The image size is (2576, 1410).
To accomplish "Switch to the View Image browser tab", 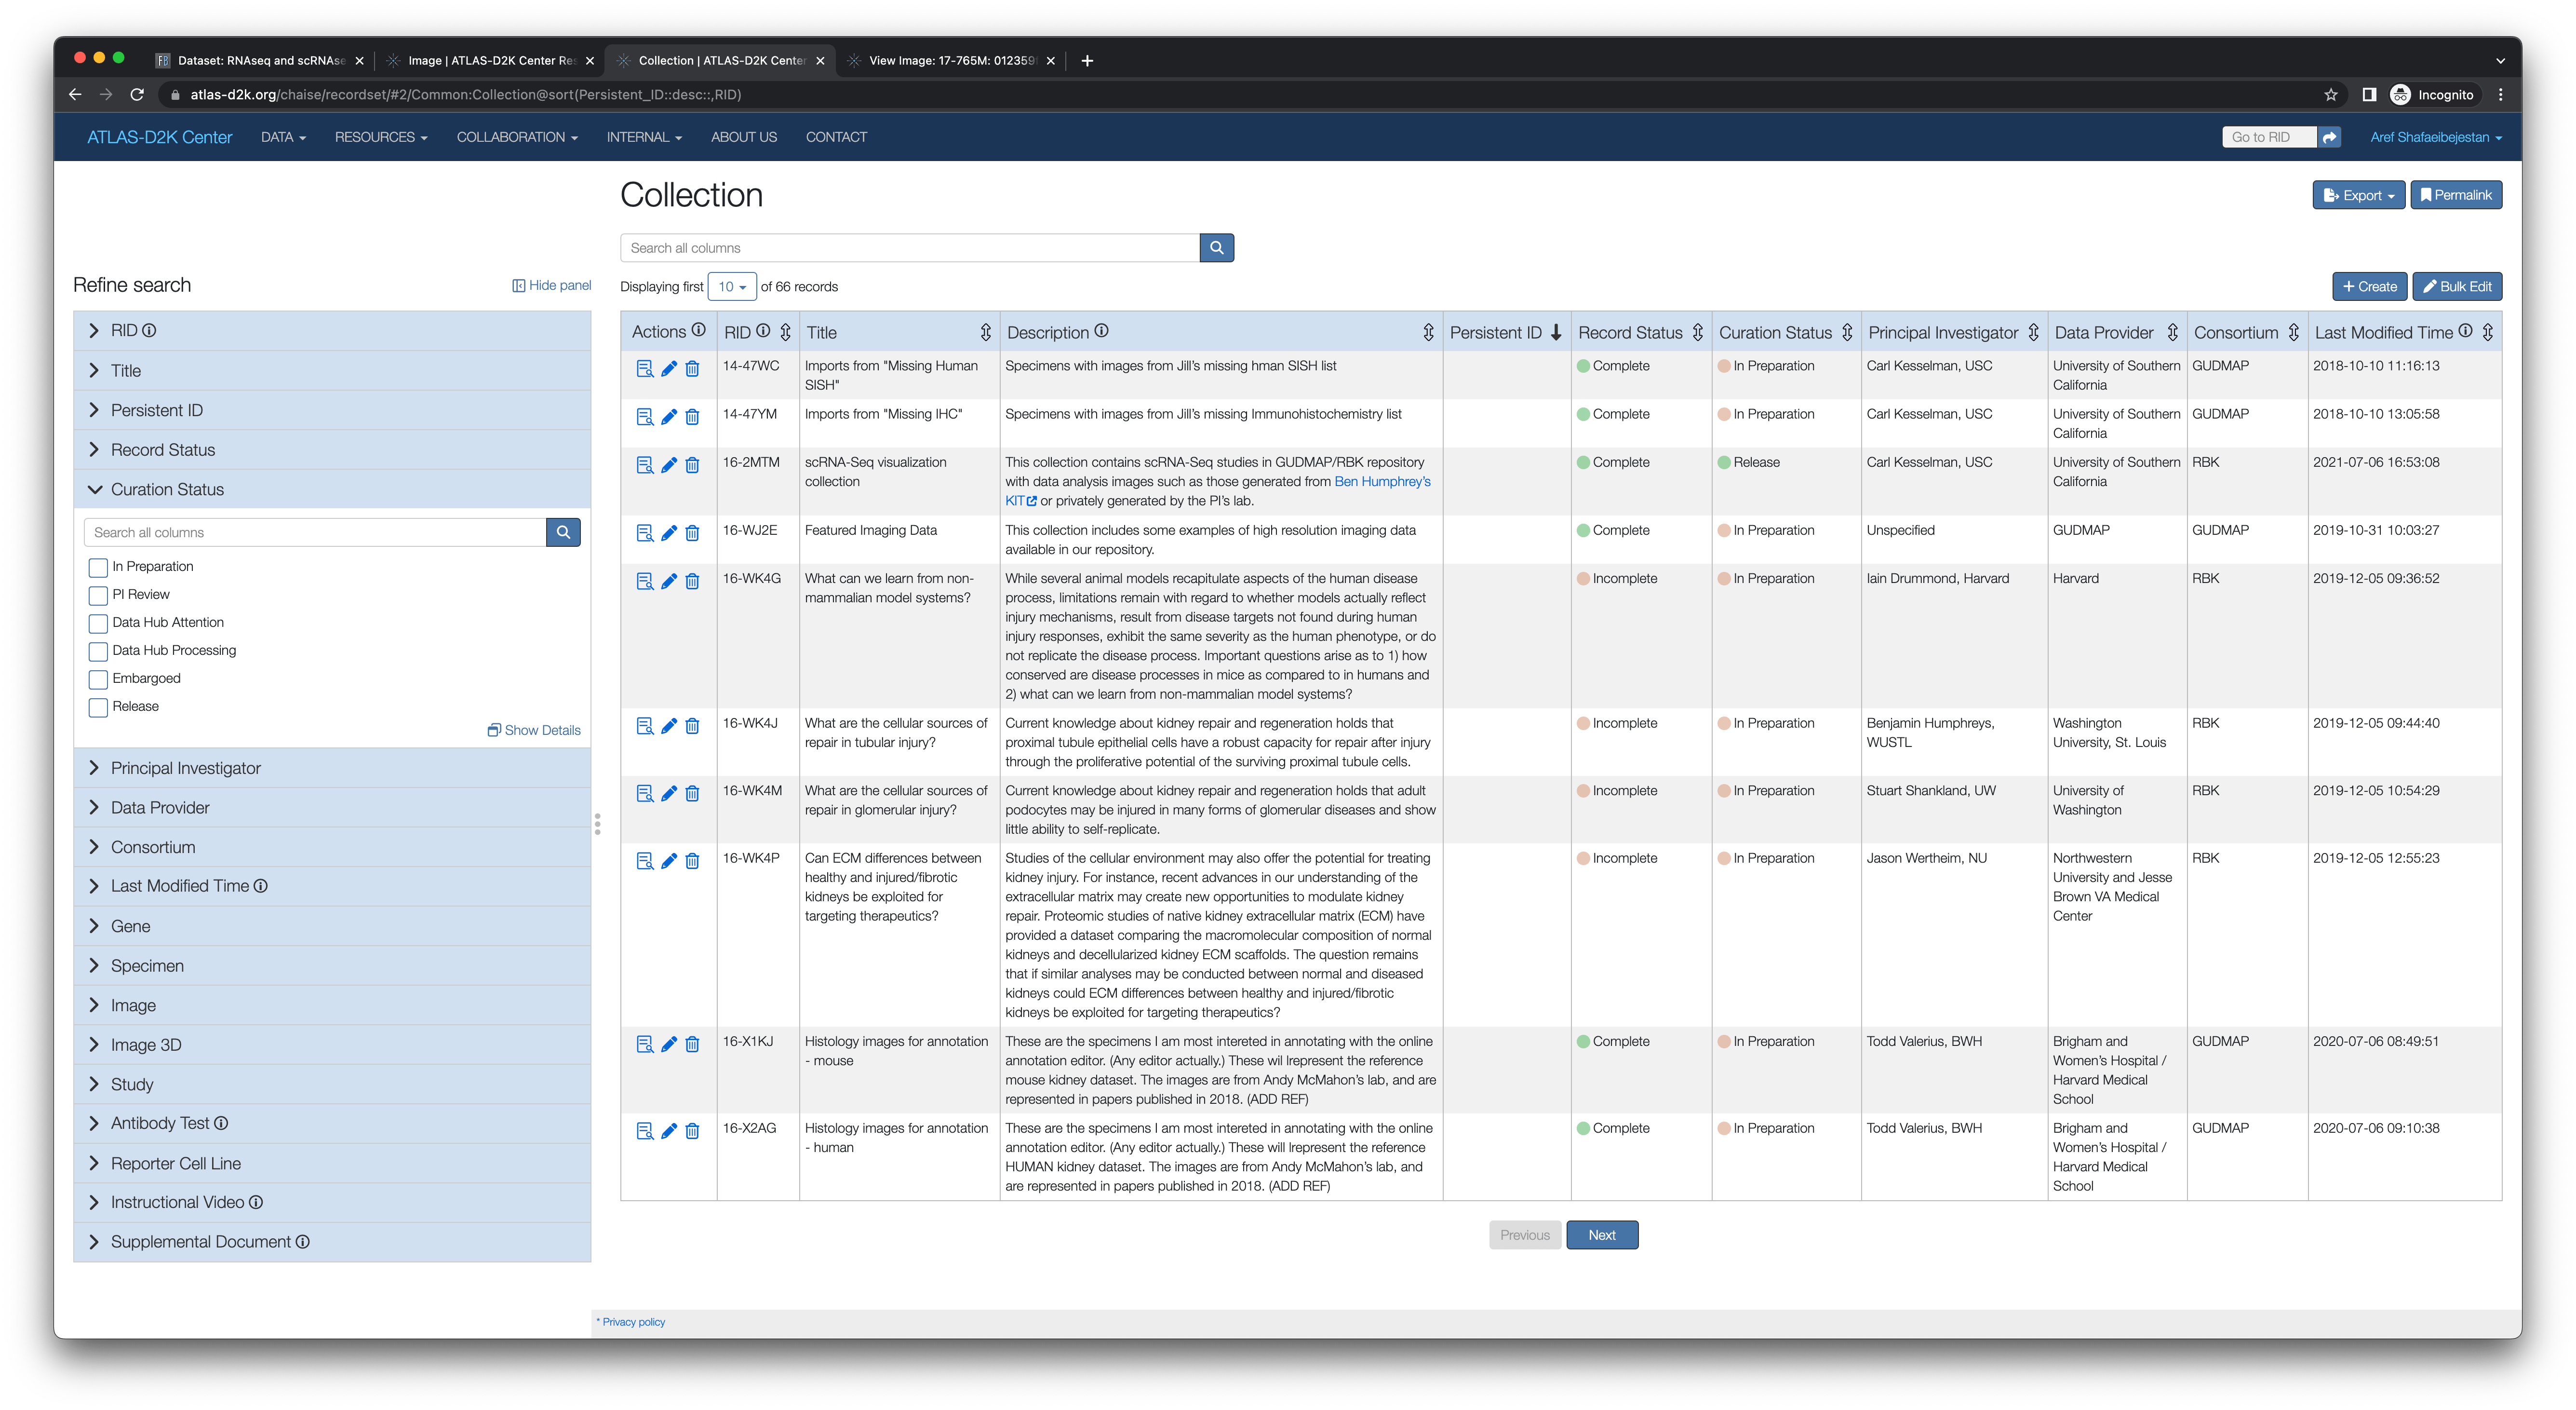I will point(940,60).
